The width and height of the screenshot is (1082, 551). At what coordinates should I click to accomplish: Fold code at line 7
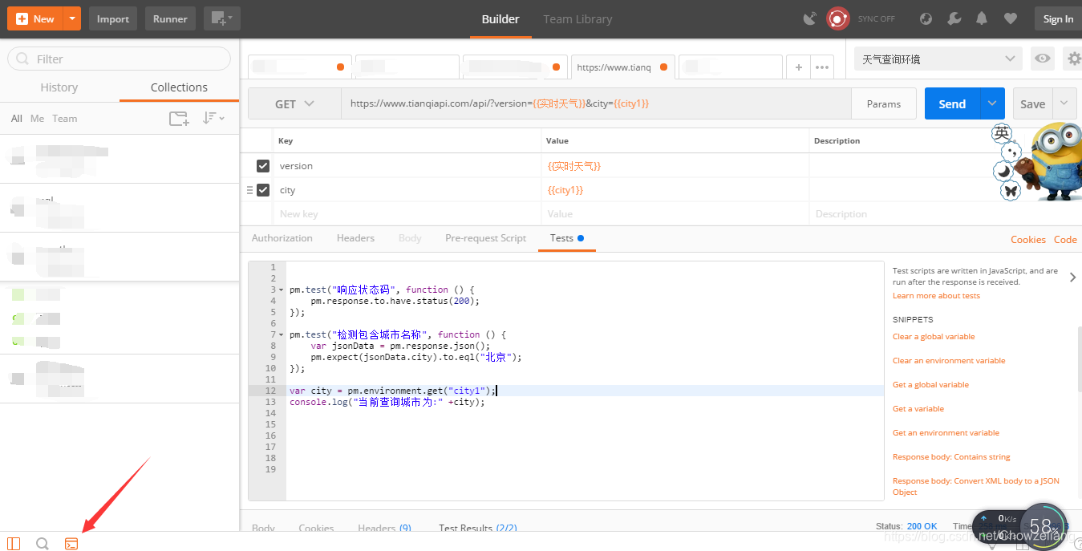click(281, 334)
